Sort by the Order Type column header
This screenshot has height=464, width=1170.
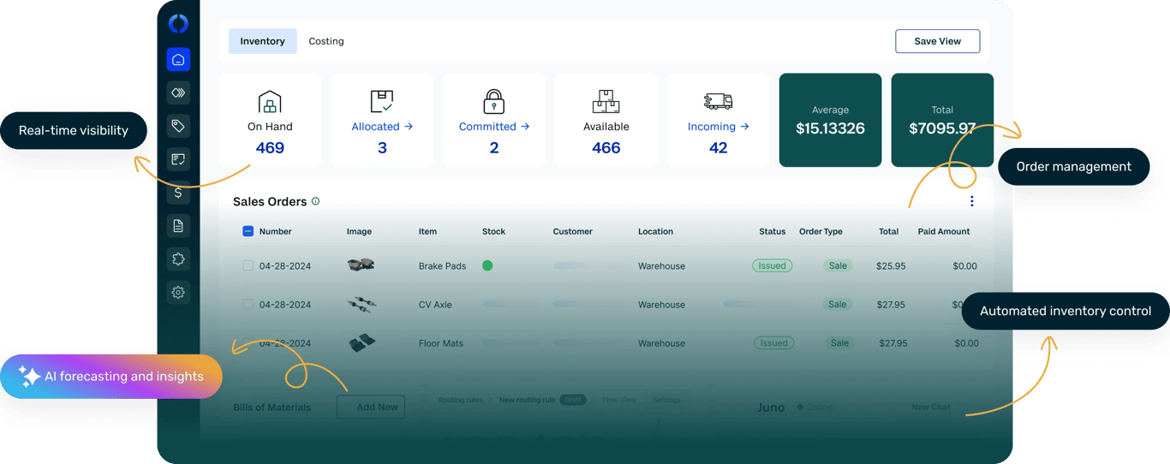point(821,231)
